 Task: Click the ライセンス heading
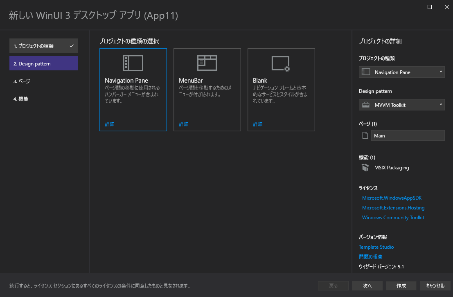(368, 188)
